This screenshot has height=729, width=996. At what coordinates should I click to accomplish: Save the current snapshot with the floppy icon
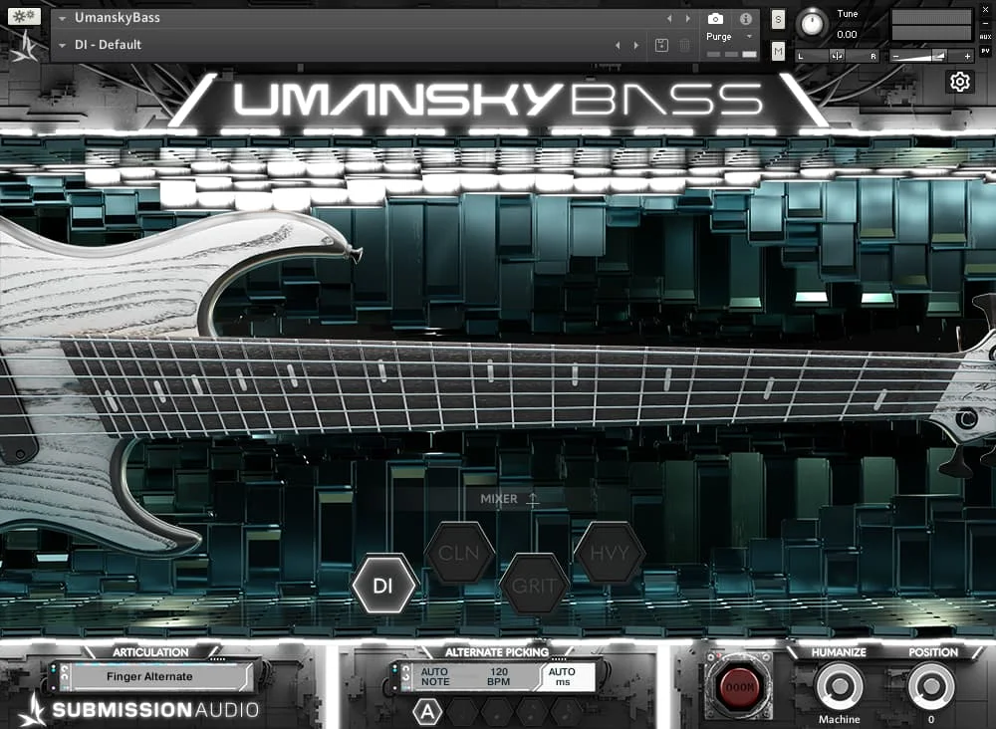click(x=661, y=46)
